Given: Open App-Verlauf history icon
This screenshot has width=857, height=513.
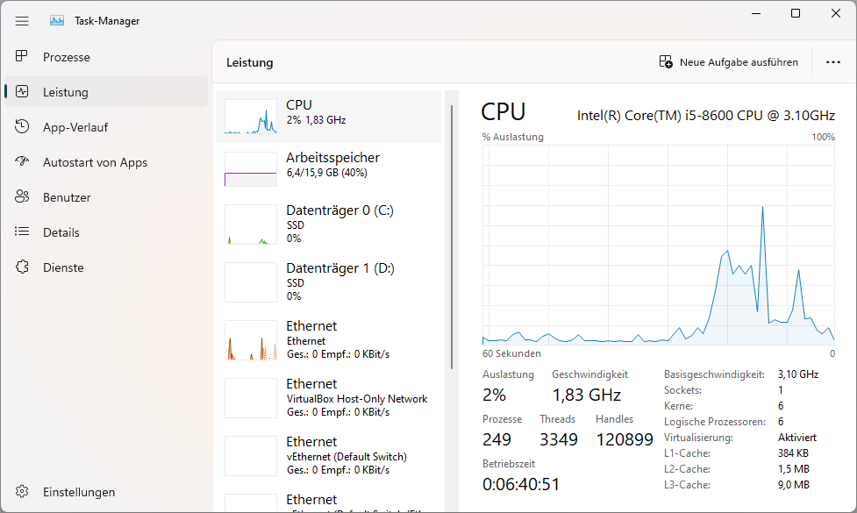Looking at the screenshot, I should coord(23,127).
